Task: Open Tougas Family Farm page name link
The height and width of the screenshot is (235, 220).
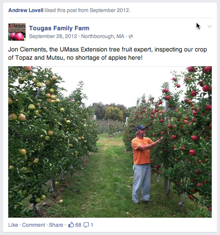Action: 59,28
